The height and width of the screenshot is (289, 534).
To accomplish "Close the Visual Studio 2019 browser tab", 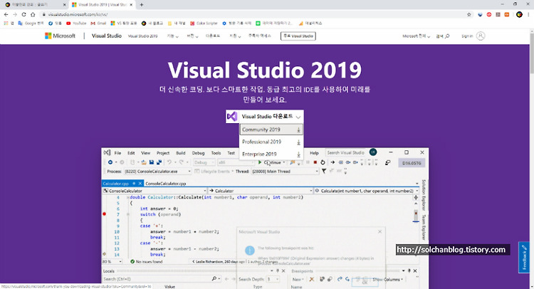I will pos(131,5).
